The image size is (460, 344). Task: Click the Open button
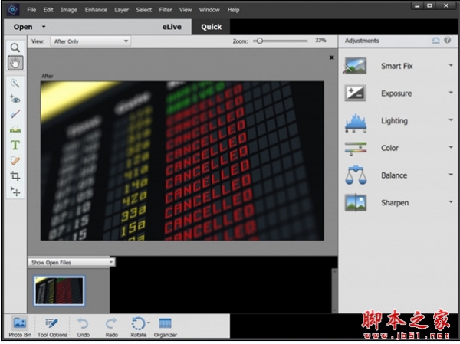[23, 27]
